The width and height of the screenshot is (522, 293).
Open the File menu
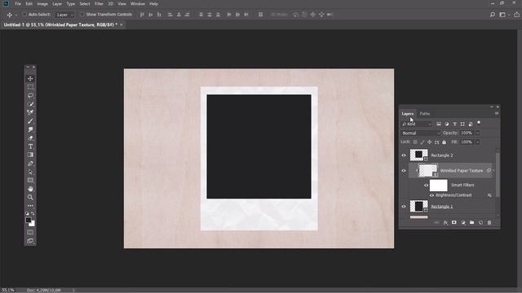point(18,4)
